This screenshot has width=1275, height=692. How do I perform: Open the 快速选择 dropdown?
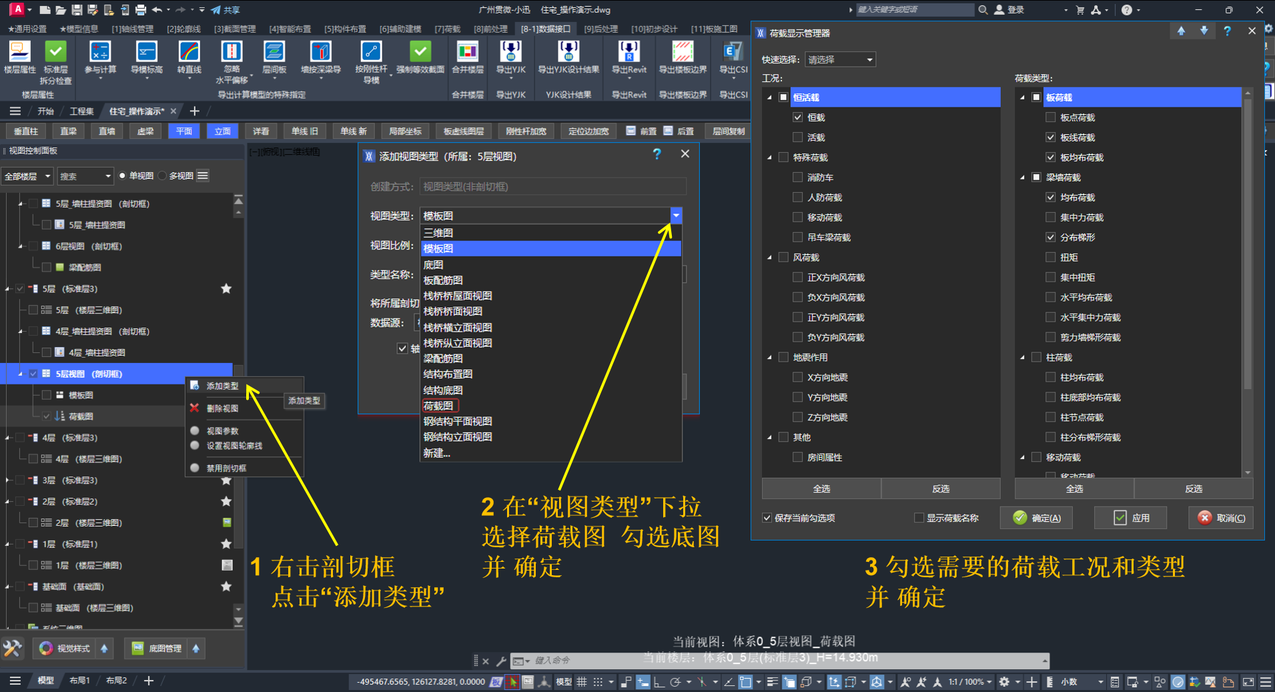click(x=840, y=59)
